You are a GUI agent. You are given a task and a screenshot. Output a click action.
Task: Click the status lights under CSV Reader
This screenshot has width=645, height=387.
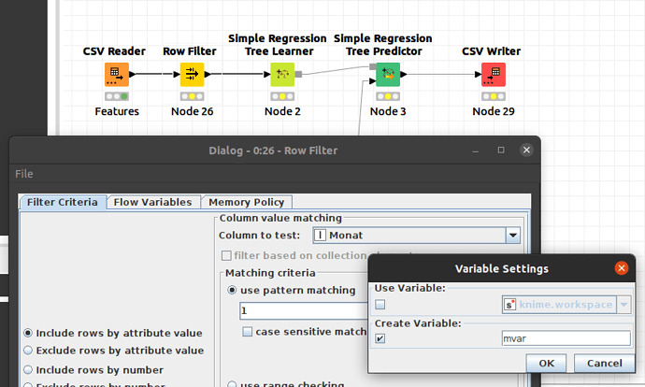(x=117, y=96)
